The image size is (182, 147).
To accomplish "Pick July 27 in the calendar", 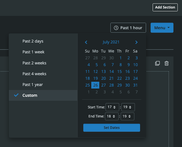I will coord(104,85).
